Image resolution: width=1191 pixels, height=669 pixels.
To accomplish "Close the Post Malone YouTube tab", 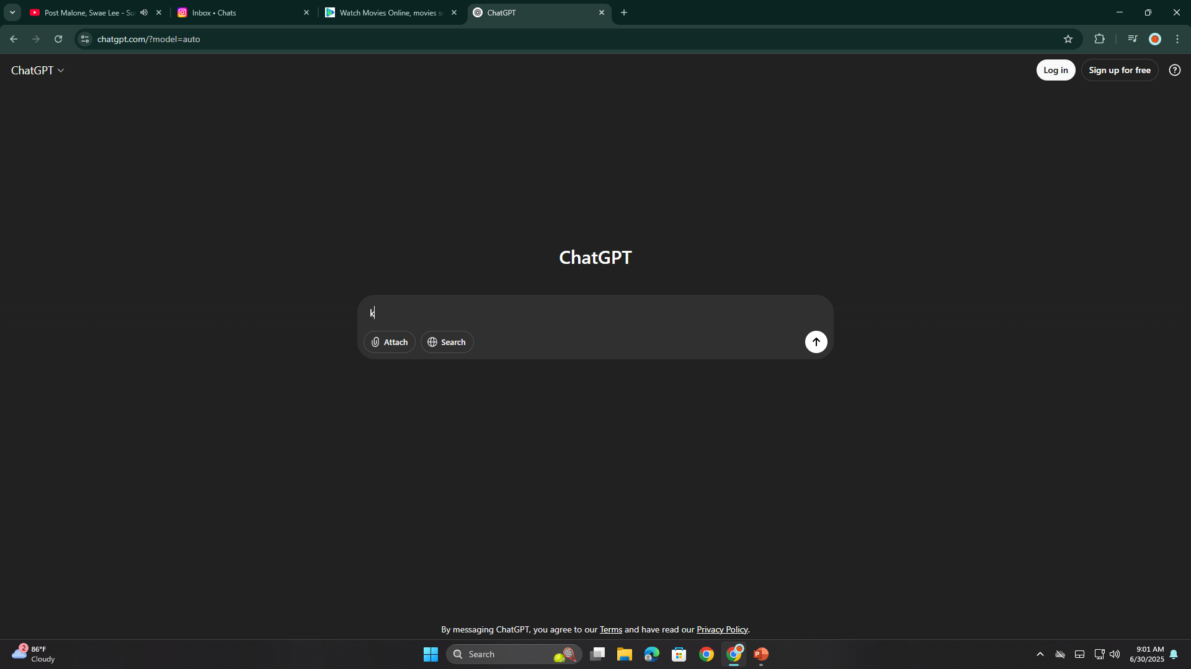I will pyautogui.click(x=159, y=12).
